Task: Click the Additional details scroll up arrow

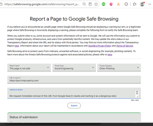Action: coord(137,92)
